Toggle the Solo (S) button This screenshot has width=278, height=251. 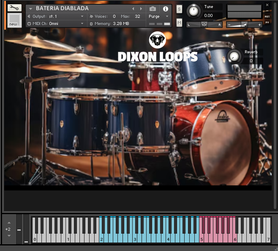click(179, 9)
